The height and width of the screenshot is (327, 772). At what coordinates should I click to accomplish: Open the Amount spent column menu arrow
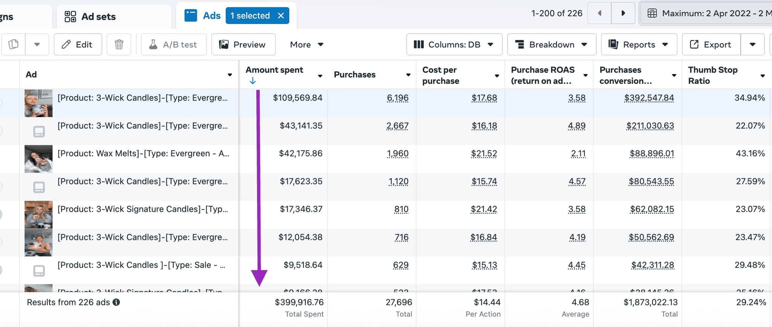click(320, 76)
